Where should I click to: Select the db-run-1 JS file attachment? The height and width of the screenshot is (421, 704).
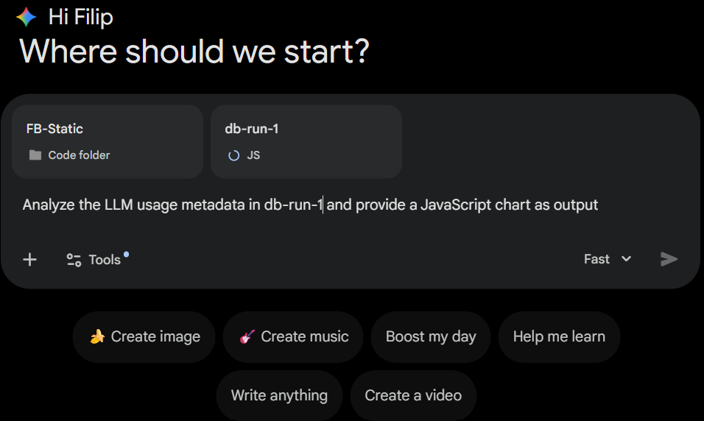pos(306,141)
